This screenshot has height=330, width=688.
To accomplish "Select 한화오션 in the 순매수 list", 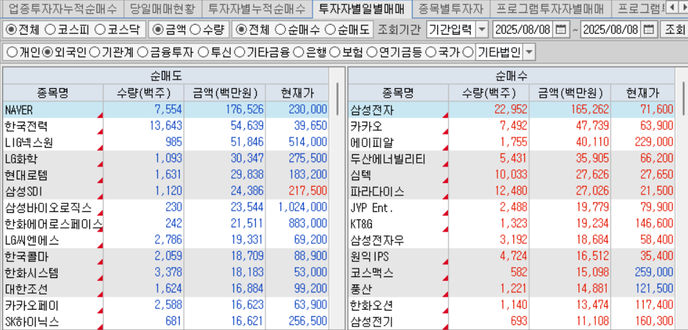I will coord(372,305).
